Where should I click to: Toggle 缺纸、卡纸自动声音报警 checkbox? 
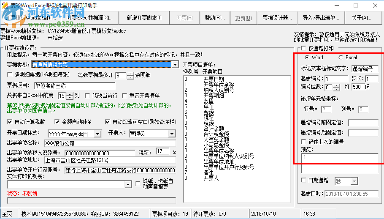[x=138, y=183]
